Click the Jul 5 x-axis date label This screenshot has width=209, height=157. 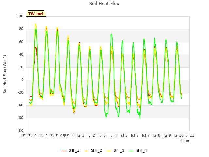[x=124, y=135]
